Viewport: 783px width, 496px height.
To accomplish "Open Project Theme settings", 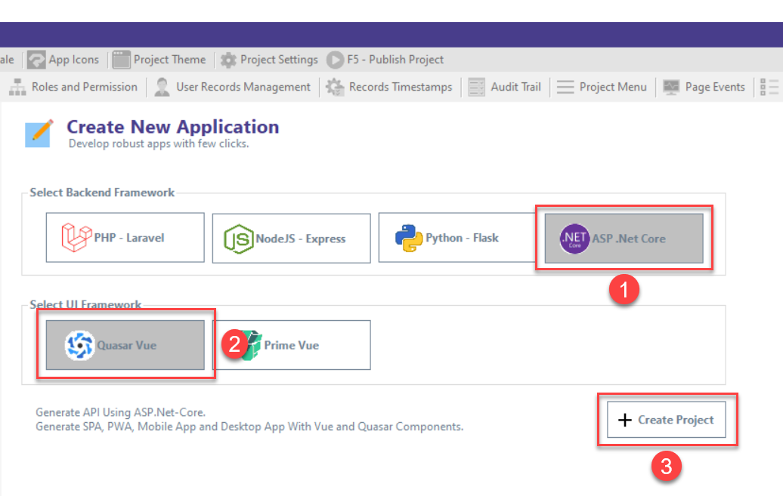I will coord(159,60).
